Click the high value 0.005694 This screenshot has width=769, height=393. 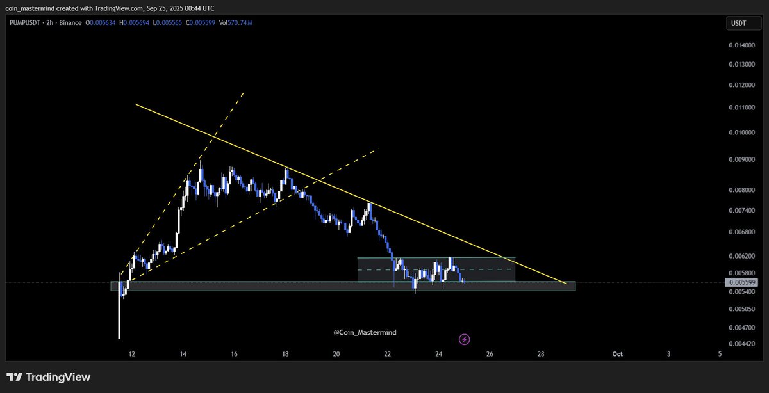point(133,22)
